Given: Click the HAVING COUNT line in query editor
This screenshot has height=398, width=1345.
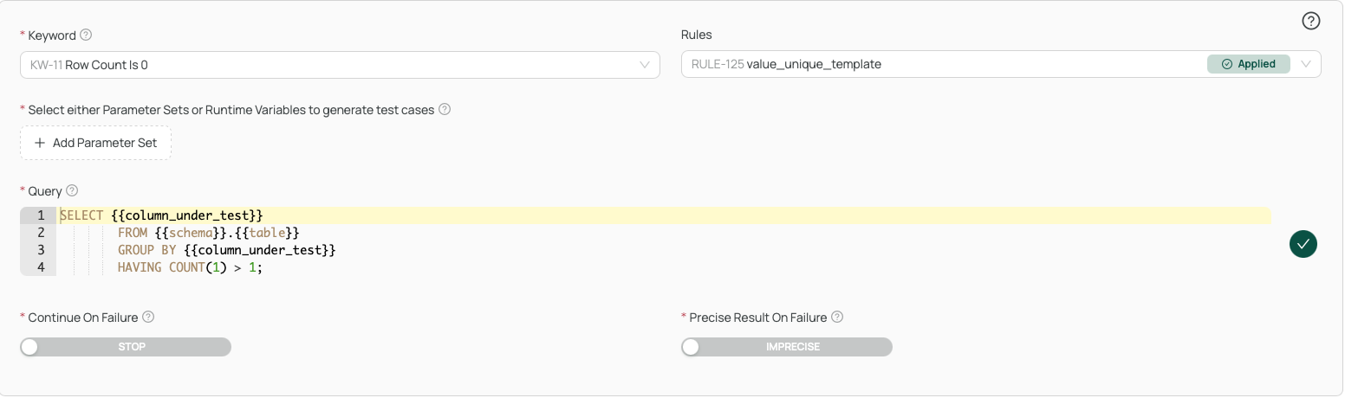Looking at the screenshot, I should point(190,267).
